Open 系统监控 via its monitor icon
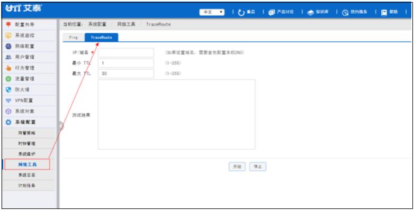Screen dimensions: 414x210 point(8,35)
